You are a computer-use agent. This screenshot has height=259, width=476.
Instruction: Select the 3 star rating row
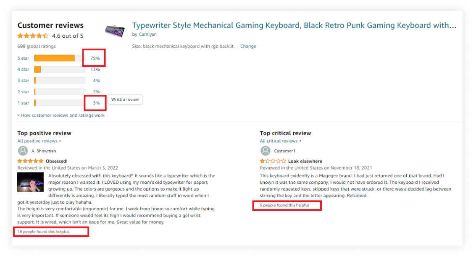[x=59, y=81]
